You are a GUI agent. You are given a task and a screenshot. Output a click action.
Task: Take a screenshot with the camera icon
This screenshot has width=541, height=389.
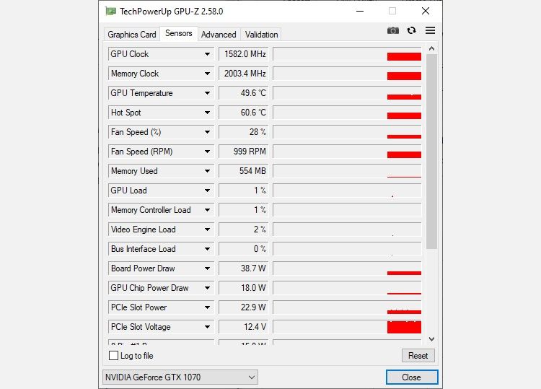[392, 31]
